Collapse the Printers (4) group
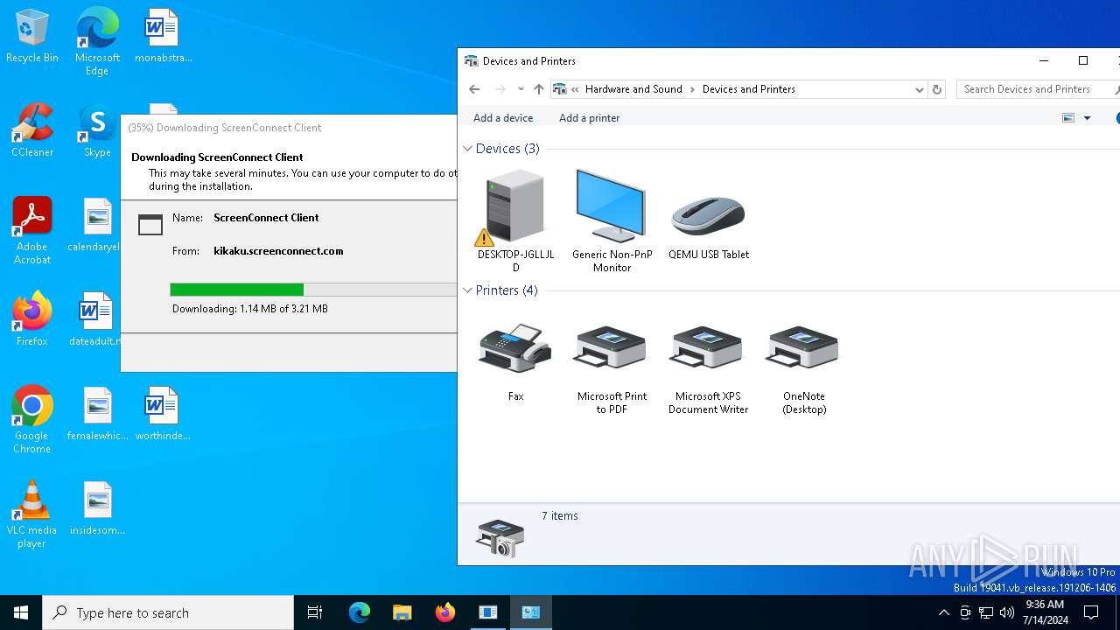Viewport: 1120px width, 630px height. tap(468, 290)
